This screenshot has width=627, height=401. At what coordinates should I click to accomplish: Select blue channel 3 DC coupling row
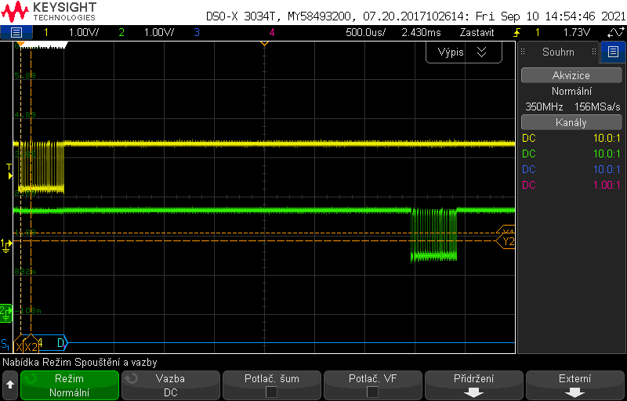(571, 169)
